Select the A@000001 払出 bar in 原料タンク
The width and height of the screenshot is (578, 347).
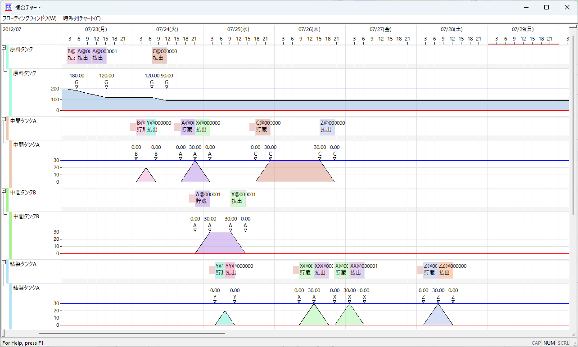(x=99, y=55)
